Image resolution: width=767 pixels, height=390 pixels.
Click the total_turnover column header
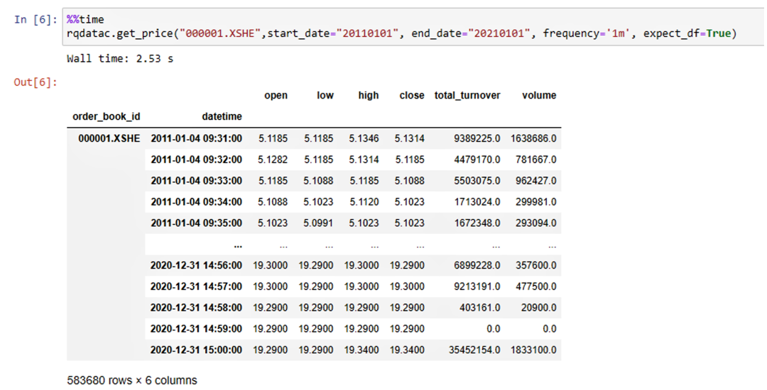467,96
